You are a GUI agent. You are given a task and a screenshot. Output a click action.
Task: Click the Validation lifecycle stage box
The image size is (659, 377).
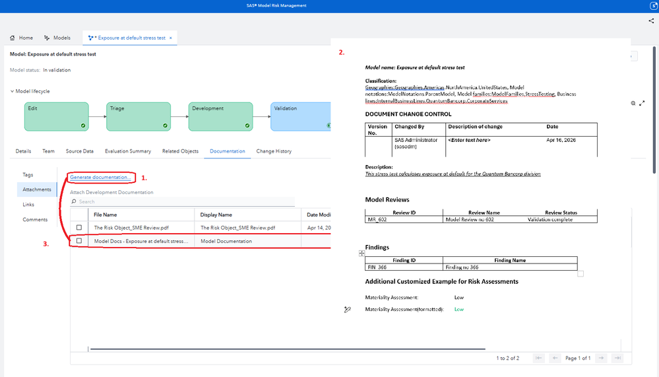click(301, 117)
